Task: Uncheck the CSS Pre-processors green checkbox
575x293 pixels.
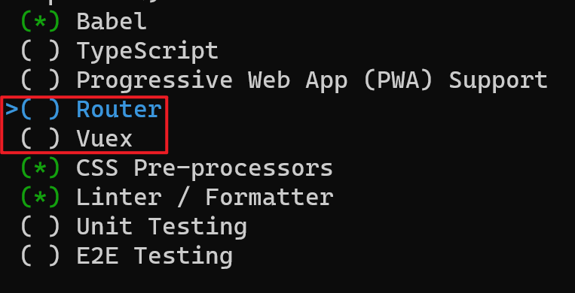Action: pyautogui.click(x=41, y=168)
